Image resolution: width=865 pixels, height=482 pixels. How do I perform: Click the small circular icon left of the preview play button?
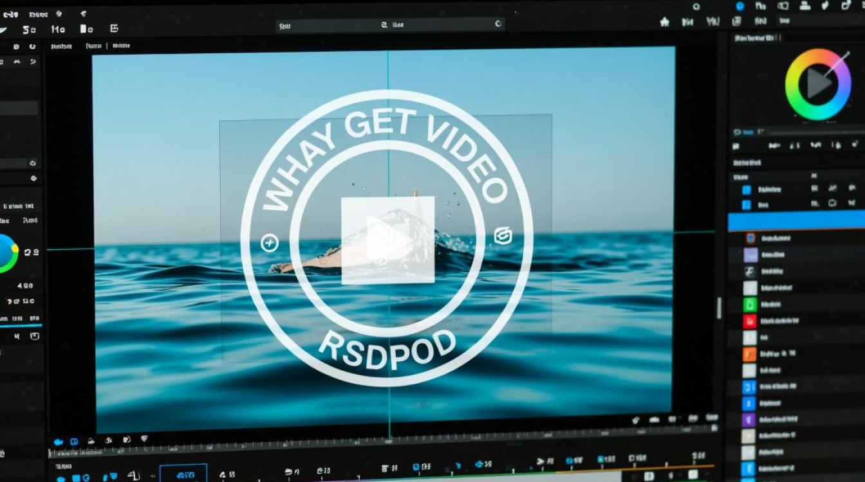[x=269, y=243]
